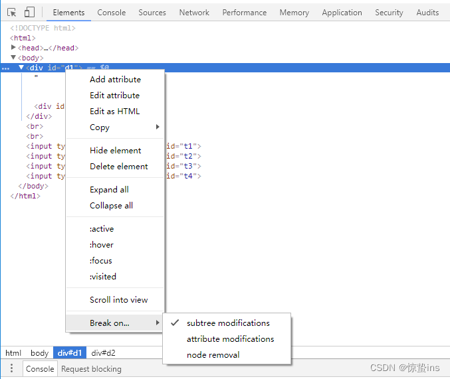Open the Audits tab
The image size is (450, 379).
click(427, 13)
